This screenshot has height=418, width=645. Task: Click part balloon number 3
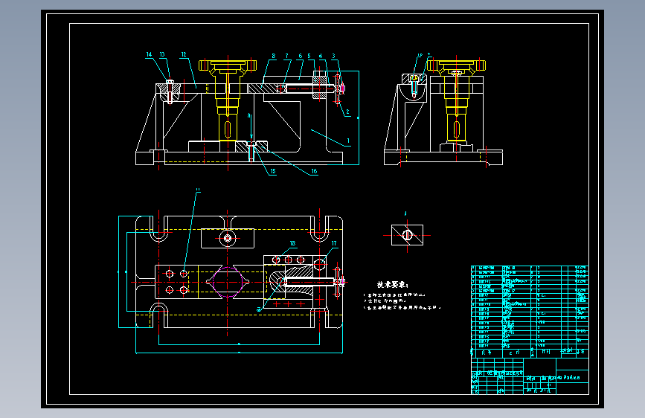pyautogui.click(x=333, y=56)
